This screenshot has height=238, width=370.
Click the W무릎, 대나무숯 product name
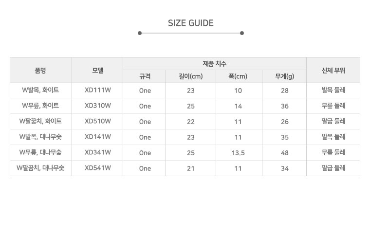click(40, 153)
